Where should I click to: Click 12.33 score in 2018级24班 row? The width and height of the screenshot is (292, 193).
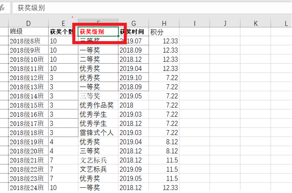click(x=164, y=187)
